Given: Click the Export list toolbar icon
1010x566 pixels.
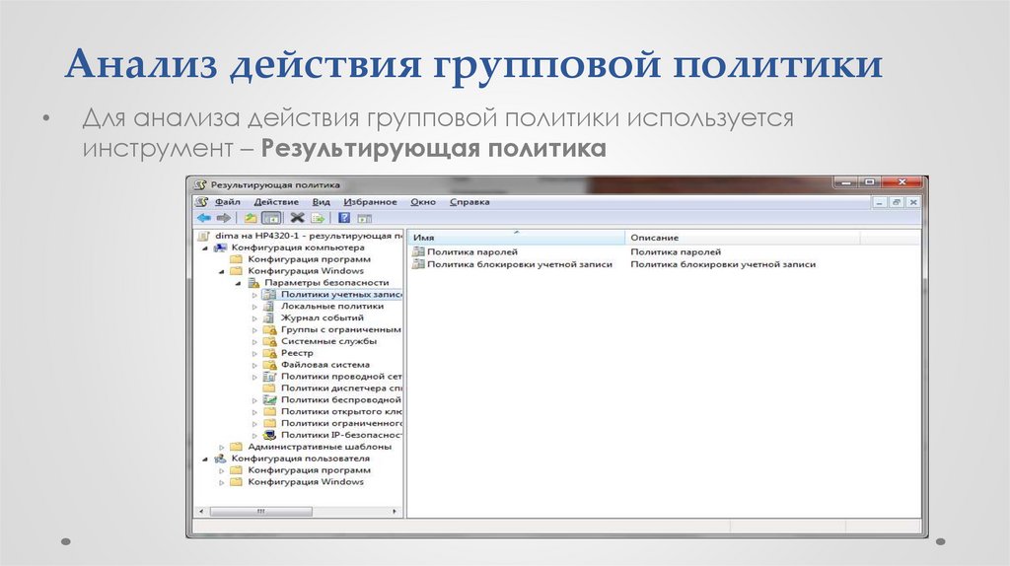Looking at the screenshot, I should 318,218.
